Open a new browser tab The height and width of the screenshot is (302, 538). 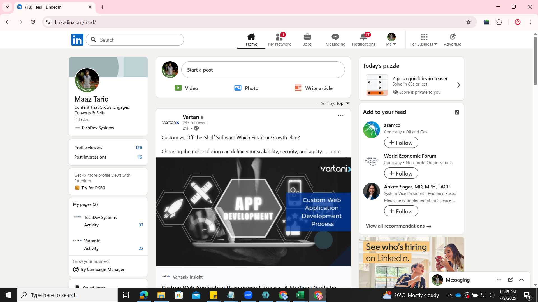103,7
